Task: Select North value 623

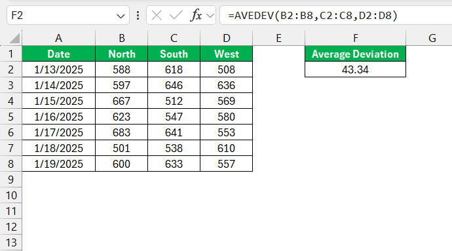Action: 121,117
